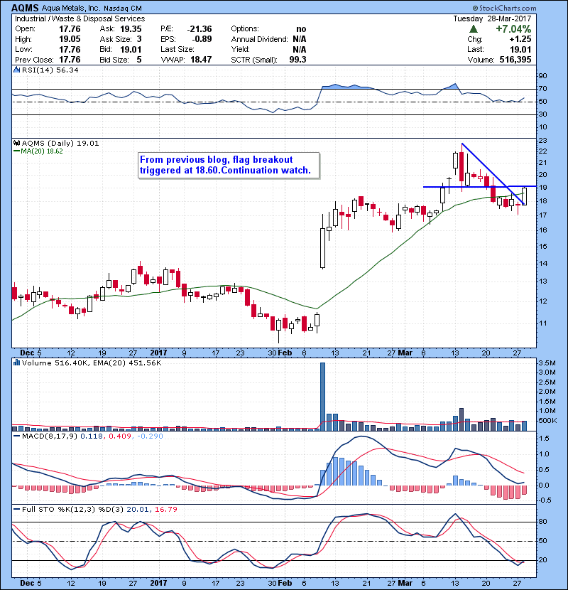Viewport: 568px width, 590px height.
Task: Click the blue horizontal resistance line at 19
Action: [480, 186]
